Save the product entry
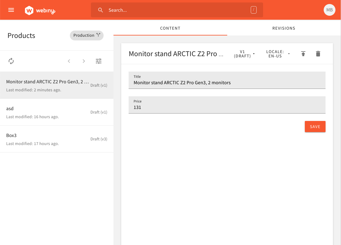 point(315,127)
